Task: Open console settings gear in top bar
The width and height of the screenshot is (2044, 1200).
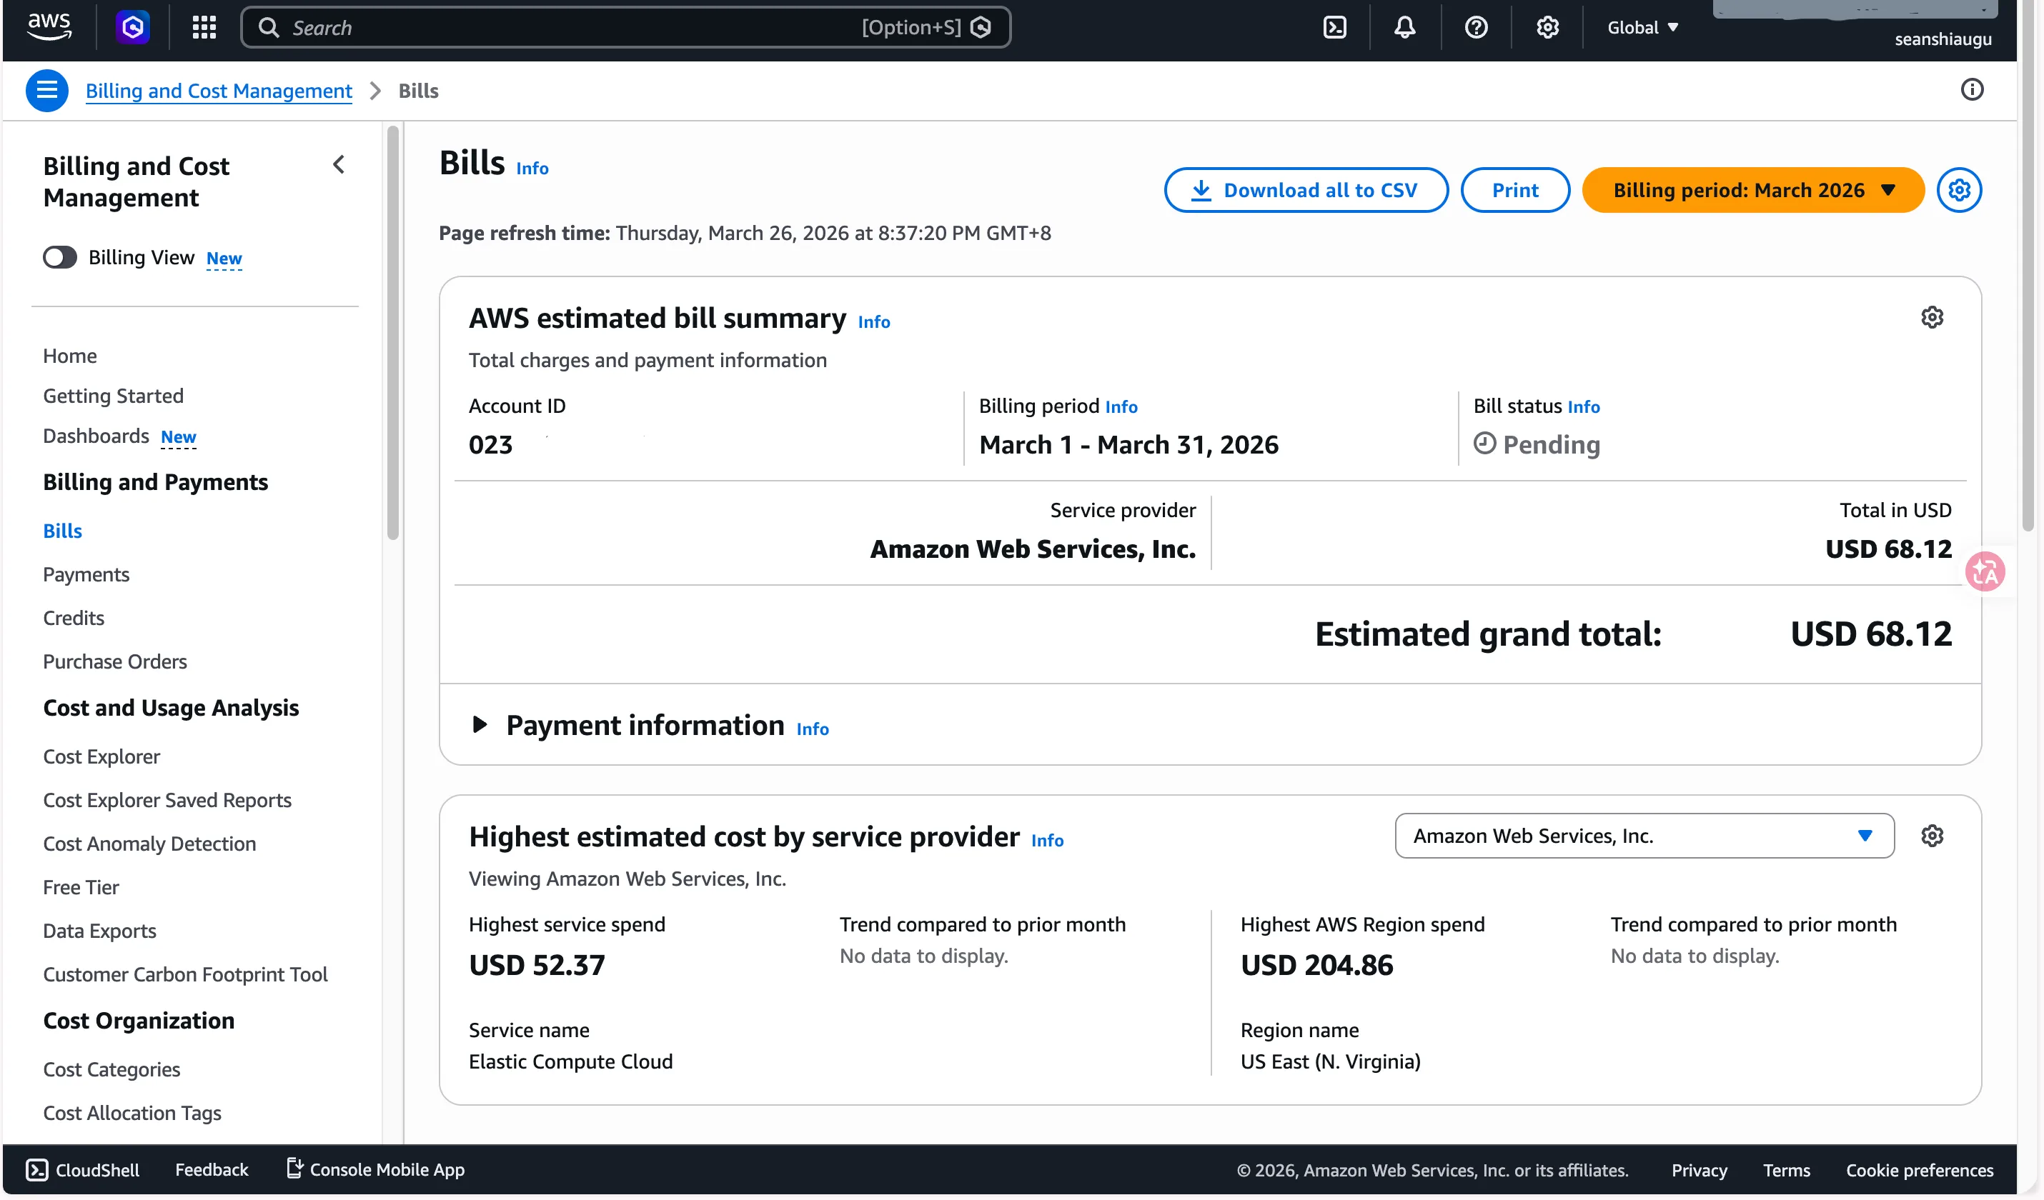Action: [x=1549, y=28]
